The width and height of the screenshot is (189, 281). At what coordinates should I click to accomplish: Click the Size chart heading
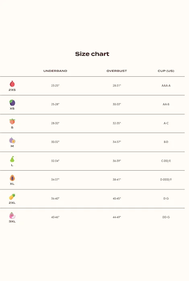pyautogui.click(x=92, y=54)
